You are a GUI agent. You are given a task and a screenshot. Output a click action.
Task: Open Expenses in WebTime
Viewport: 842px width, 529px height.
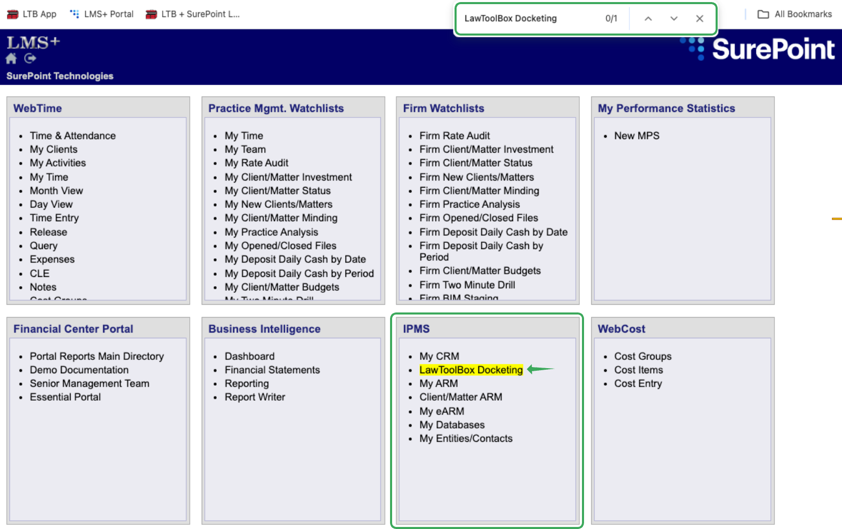click(52, 259)
